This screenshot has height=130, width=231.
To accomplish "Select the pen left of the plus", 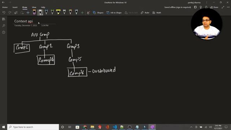I will point(76,12).
